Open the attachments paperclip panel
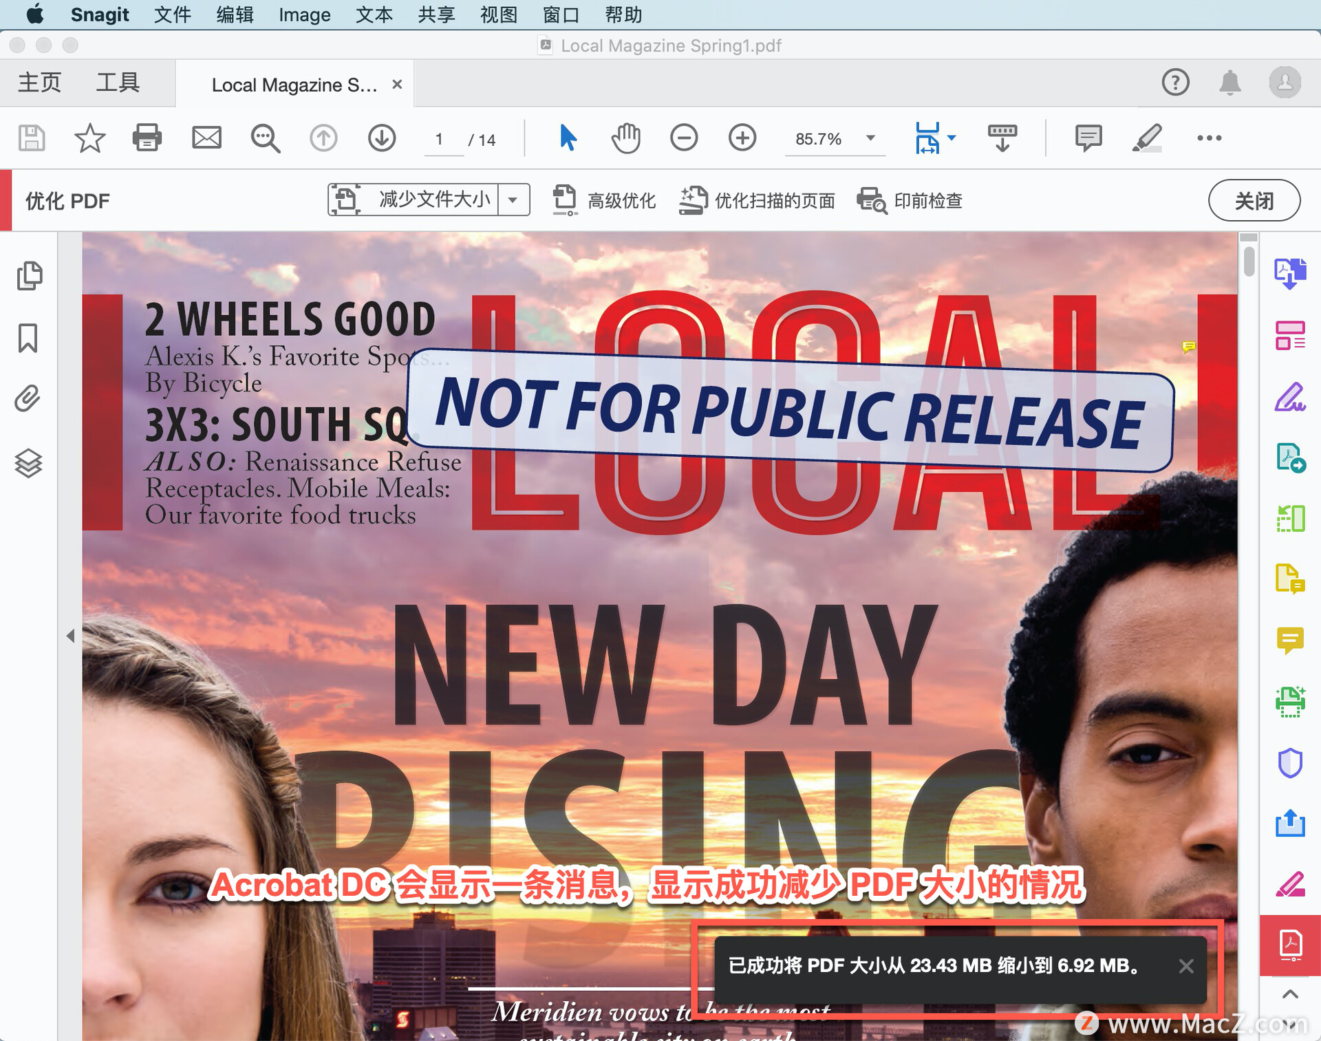Viewport: 1321px width, 1041px height. (28, 399)
